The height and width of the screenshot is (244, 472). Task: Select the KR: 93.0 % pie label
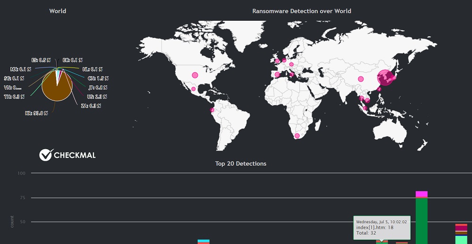click(x=36, y=113)
